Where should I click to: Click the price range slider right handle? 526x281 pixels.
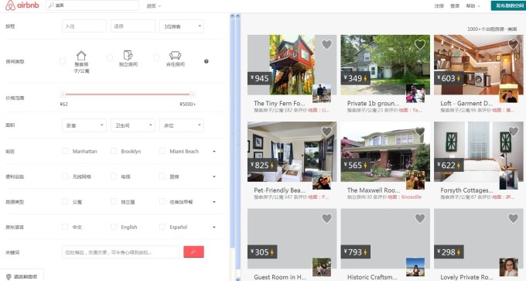tap(192, 94)
